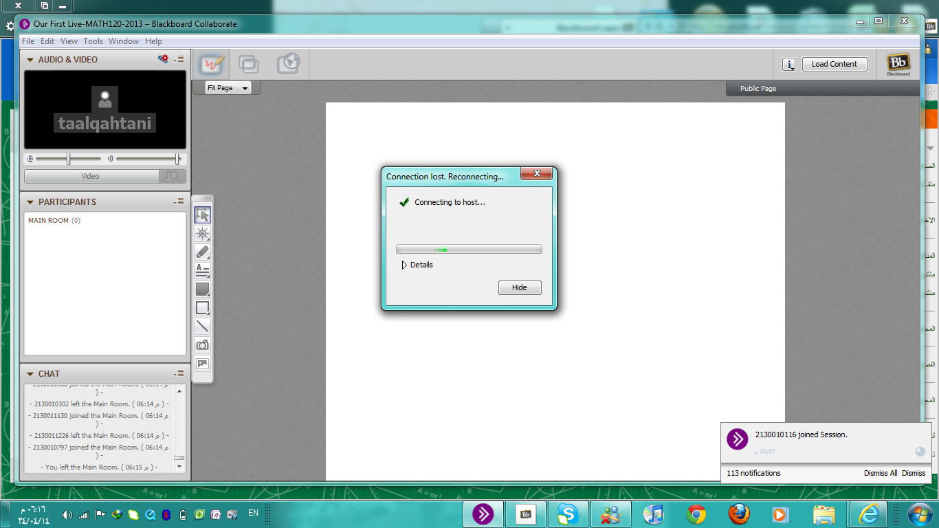Click '2130011226 left the Main Room' chat line

(x=98, y=435)
